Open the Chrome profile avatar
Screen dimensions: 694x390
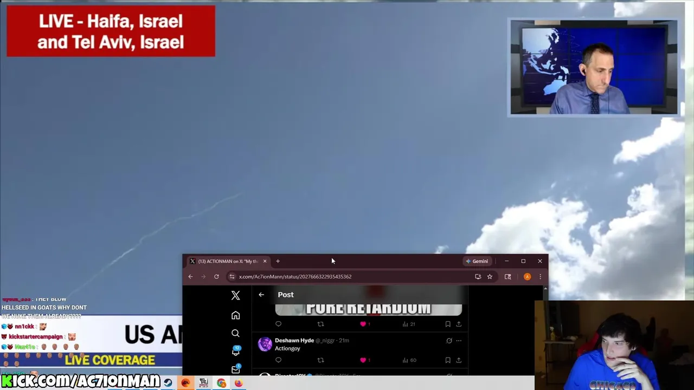pos(527,277)
